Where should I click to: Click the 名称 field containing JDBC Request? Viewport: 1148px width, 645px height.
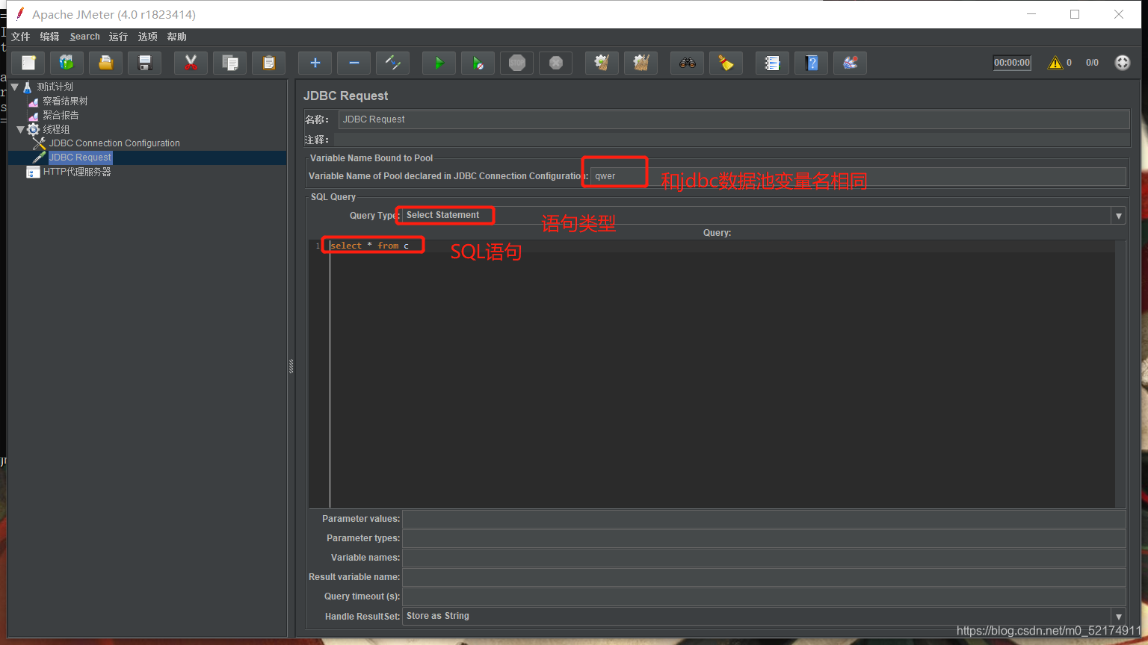point(734,119)
